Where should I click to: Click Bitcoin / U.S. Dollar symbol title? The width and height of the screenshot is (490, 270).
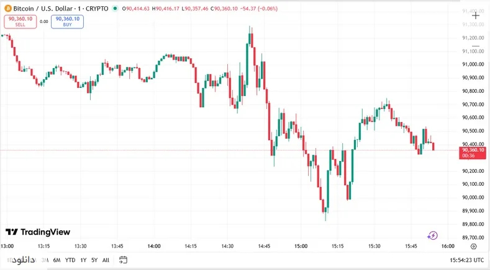click(x=43, y=9)
